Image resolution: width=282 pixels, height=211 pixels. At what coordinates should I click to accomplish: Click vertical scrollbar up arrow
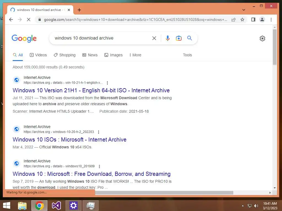pos(275,27)
